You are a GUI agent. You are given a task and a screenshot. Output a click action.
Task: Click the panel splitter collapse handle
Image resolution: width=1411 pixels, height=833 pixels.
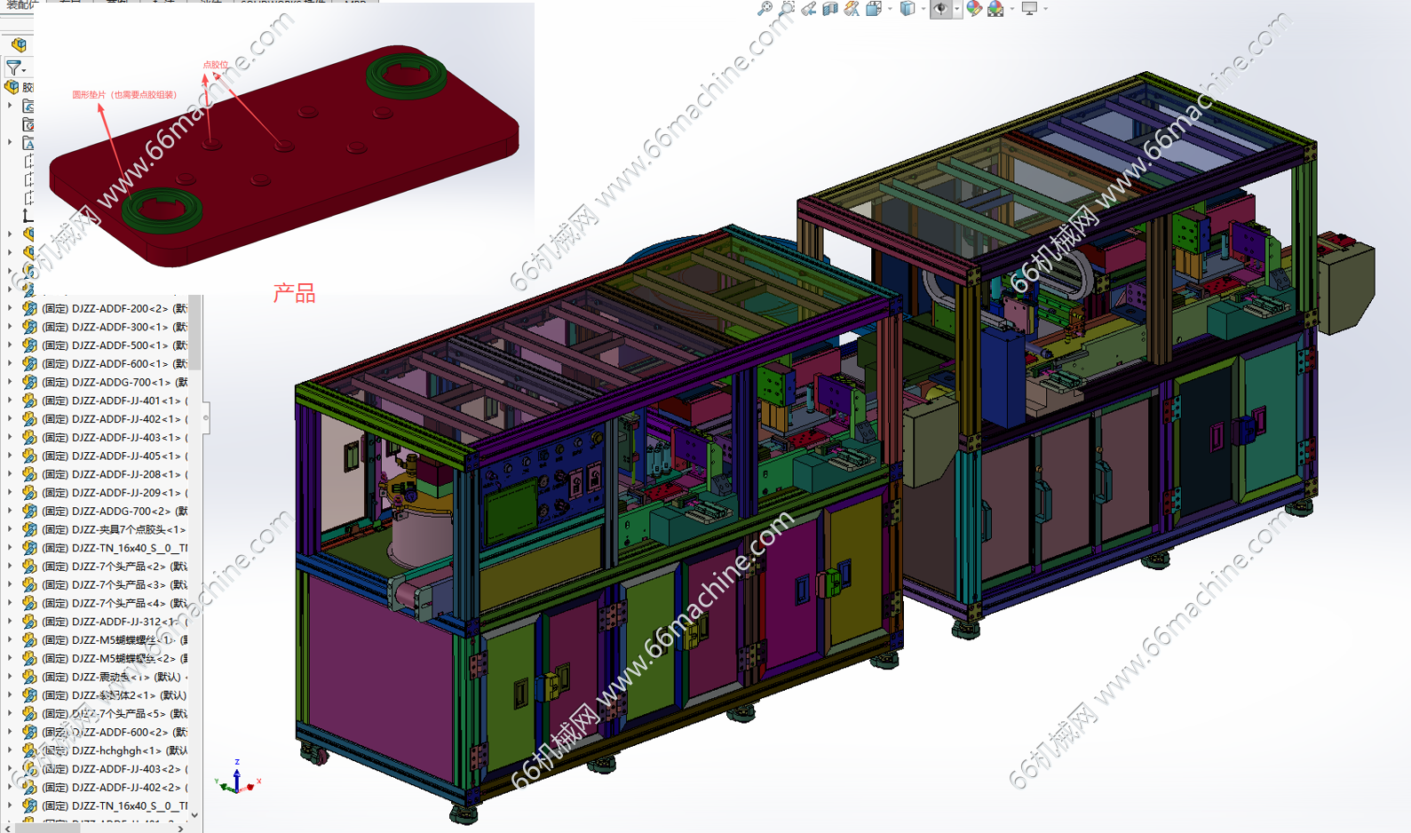click(206, 416)
